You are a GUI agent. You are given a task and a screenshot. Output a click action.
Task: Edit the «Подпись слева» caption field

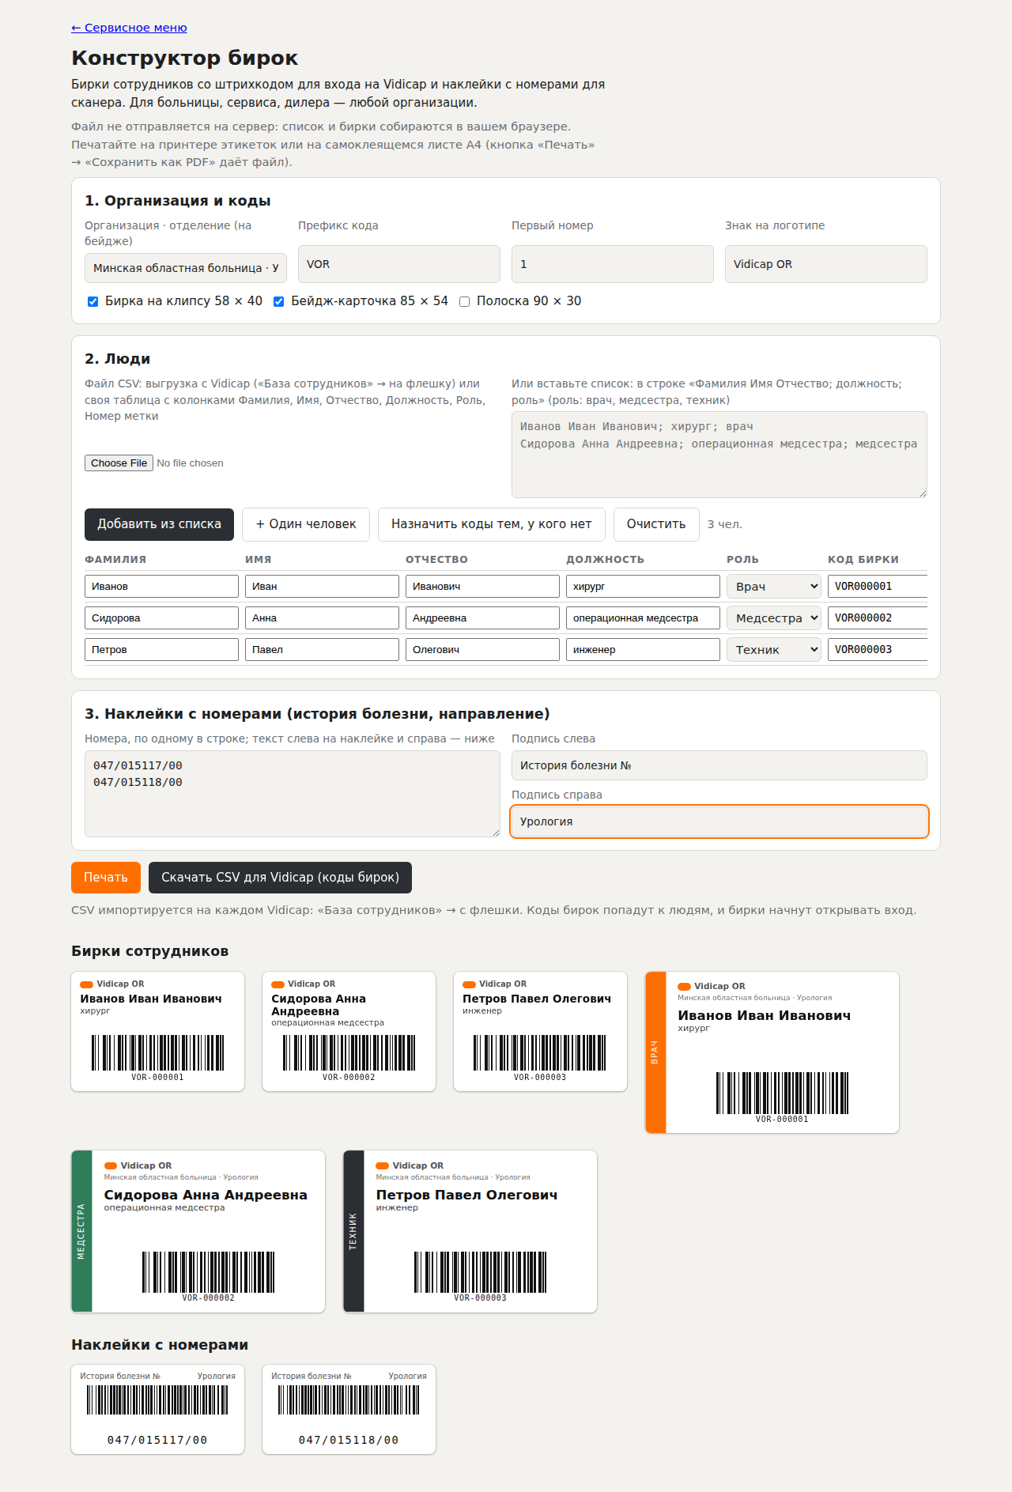tap(719, 765)
